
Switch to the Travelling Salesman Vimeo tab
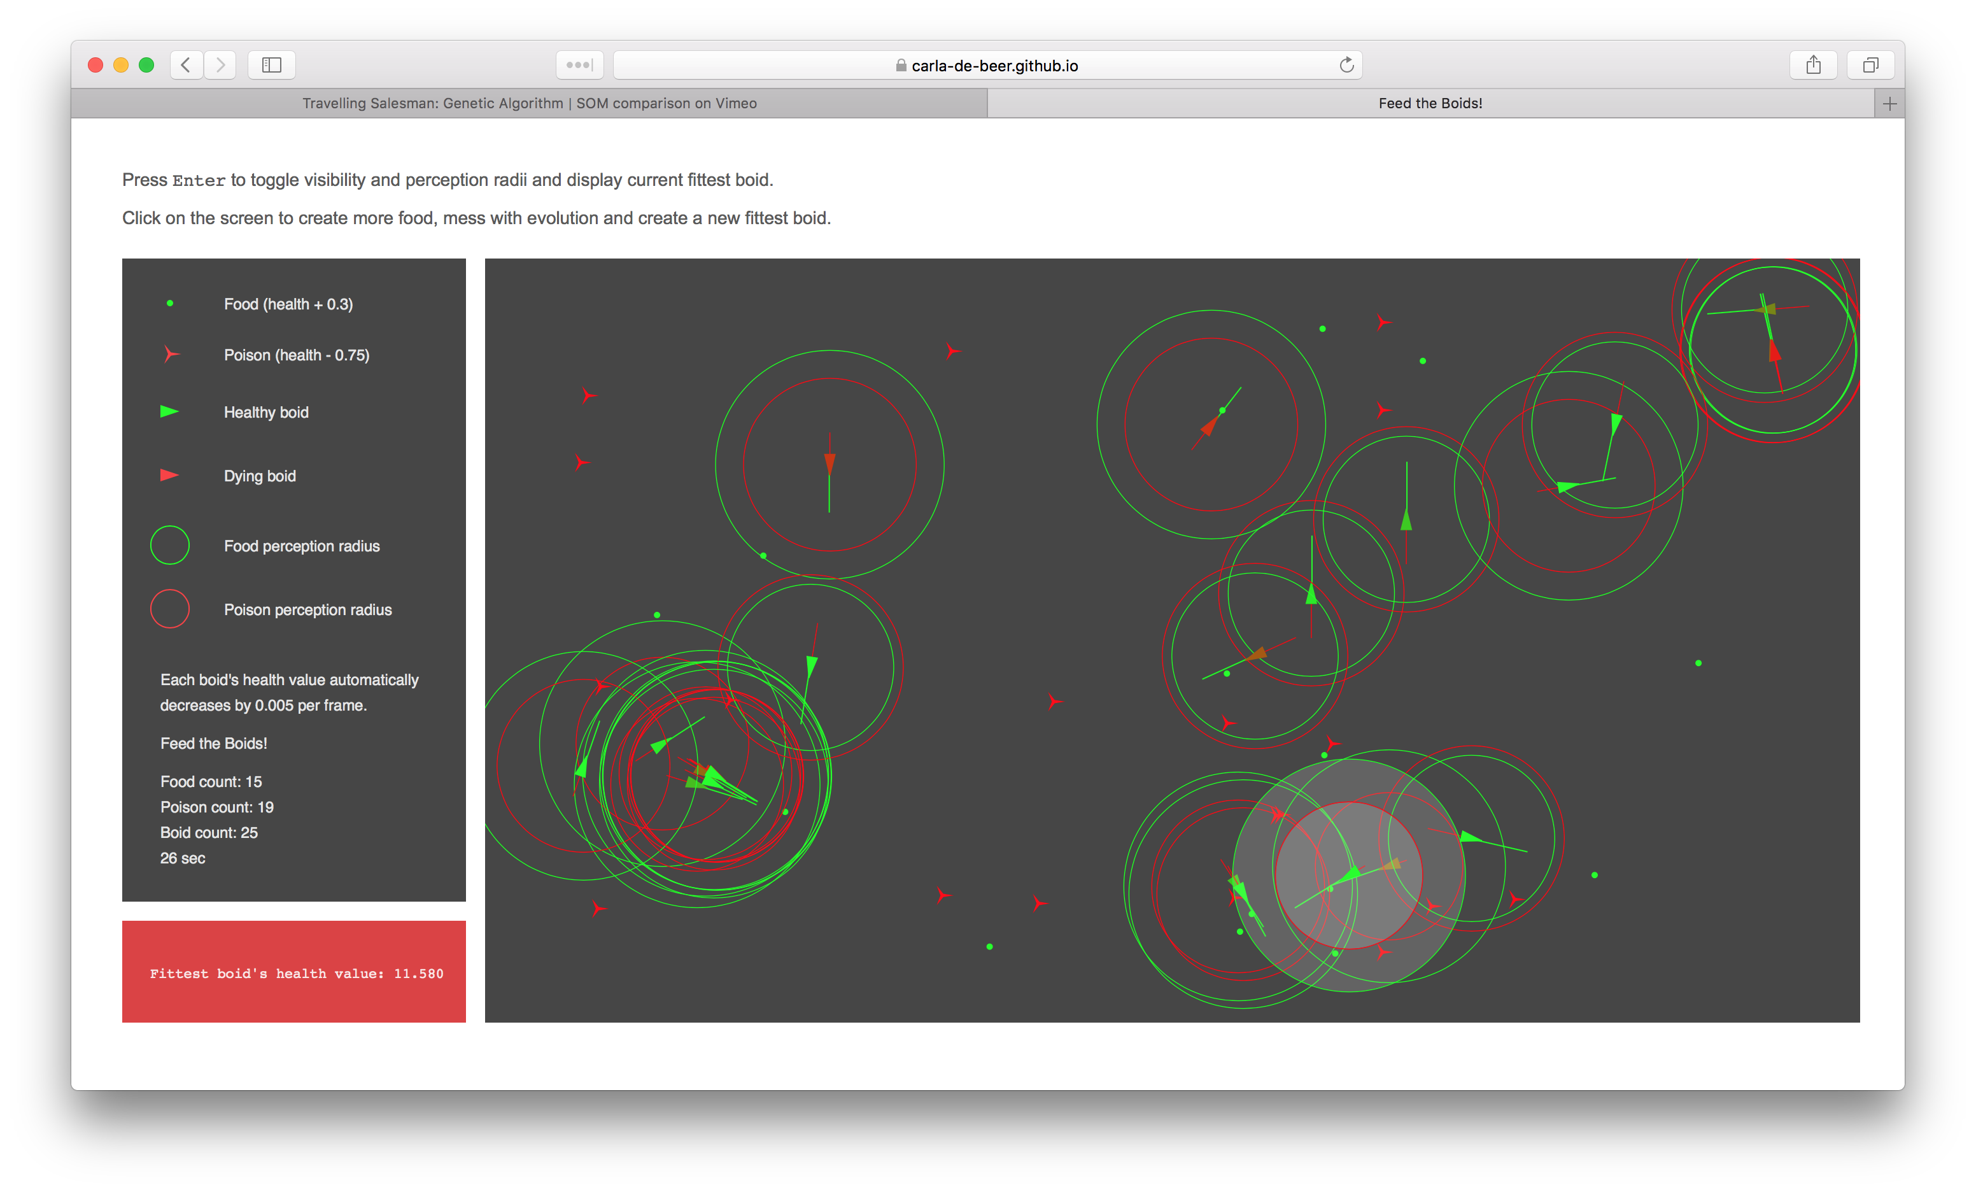[529, 104]
